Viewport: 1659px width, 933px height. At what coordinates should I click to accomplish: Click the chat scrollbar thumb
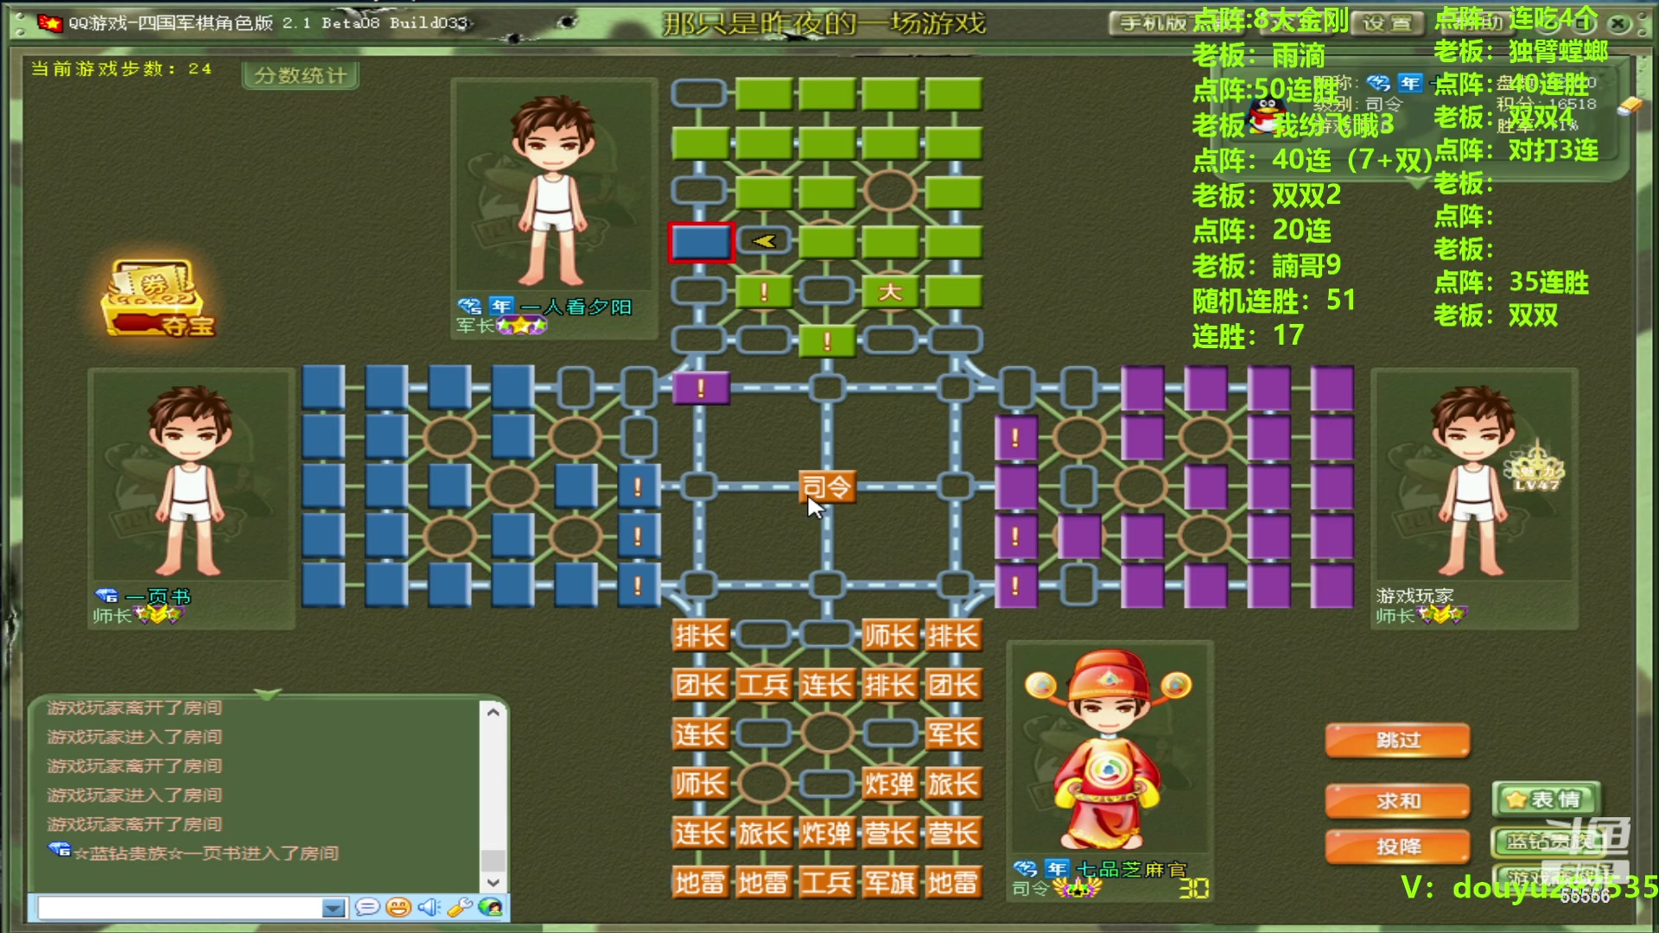click(x=493, y=860)
